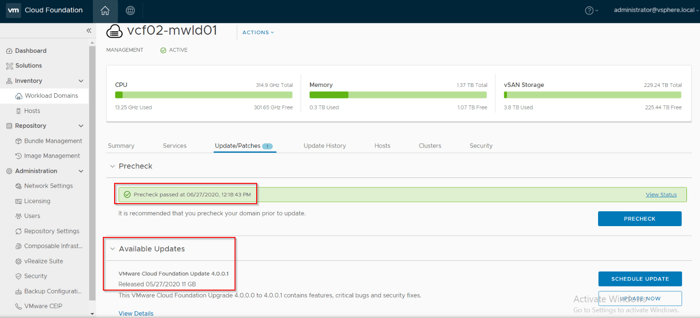
Task: Click the sidebar scrollbar up arrow
Action: pyautogui.click(x=92, y=43)
